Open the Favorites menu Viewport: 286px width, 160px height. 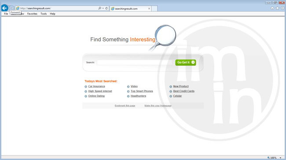coord(32,14)
